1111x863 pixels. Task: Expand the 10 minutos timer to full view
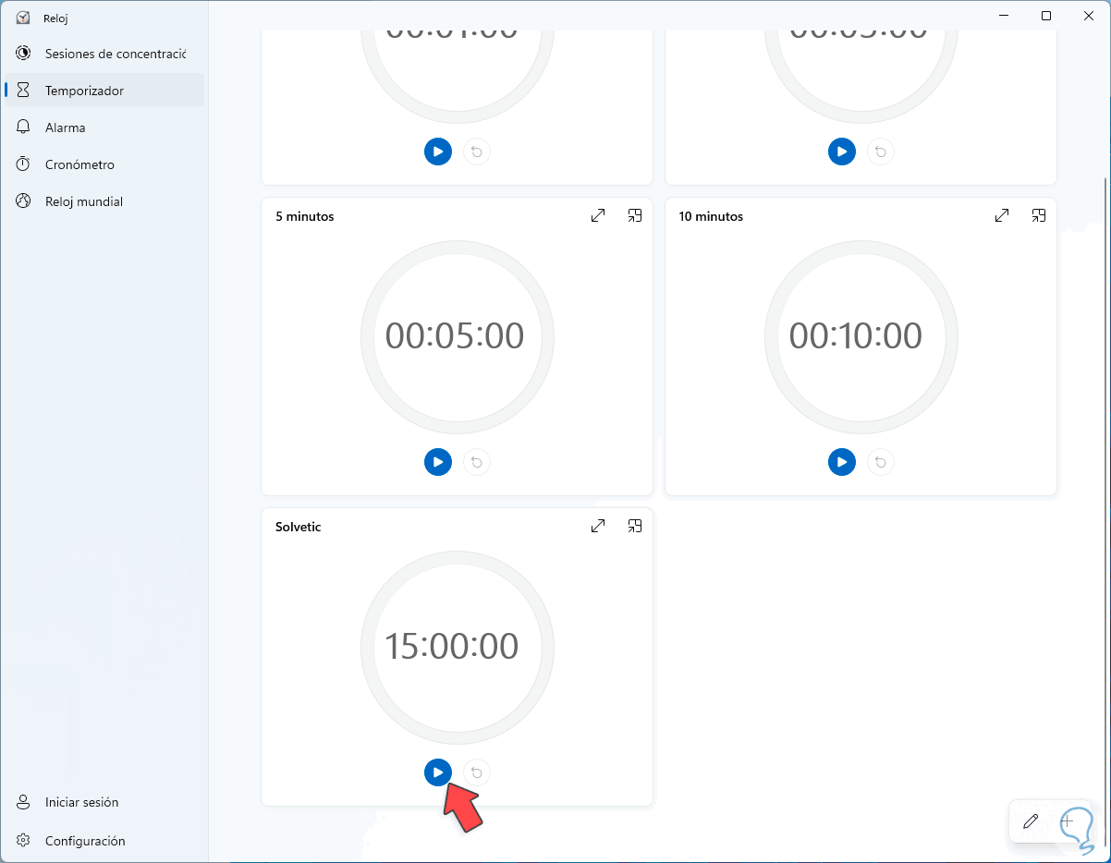[x=1002, y=215]
